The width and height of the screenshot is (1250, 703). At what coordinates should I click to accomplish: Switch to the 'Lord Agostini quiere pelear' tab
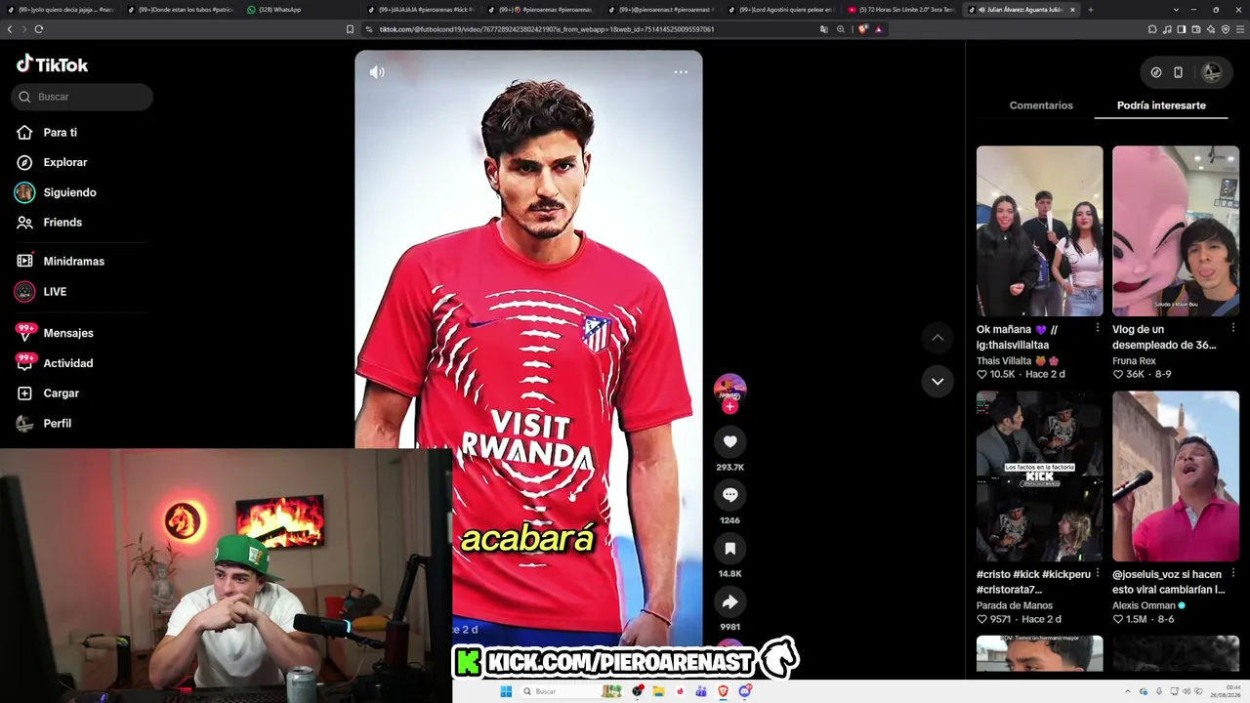click(x=781, y=10)
